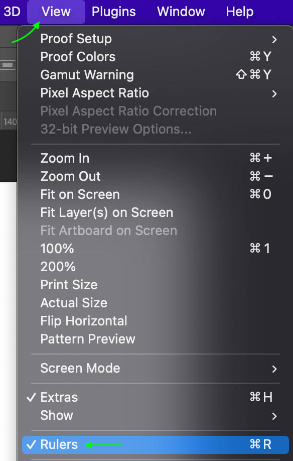
Task: Select Proof Colors
Action: pyautogui.click(x=77, y=57)
